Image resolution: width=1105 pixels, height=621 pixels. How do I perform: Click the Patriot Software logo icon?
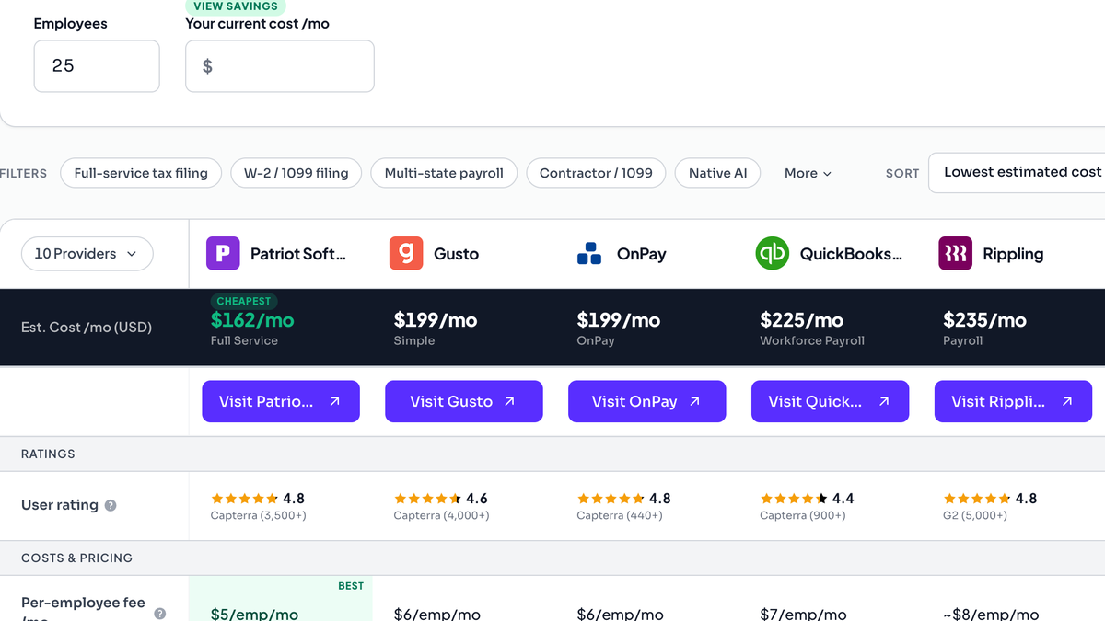pos(223,253)
